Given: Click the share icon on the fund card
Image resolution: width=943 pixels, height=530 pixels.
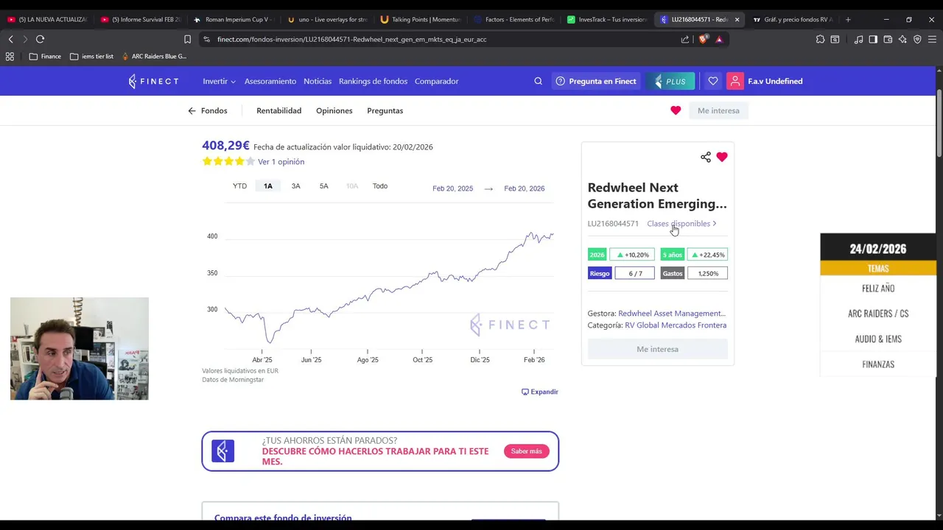Looking at the screenshot, I should tap(706, 157).
